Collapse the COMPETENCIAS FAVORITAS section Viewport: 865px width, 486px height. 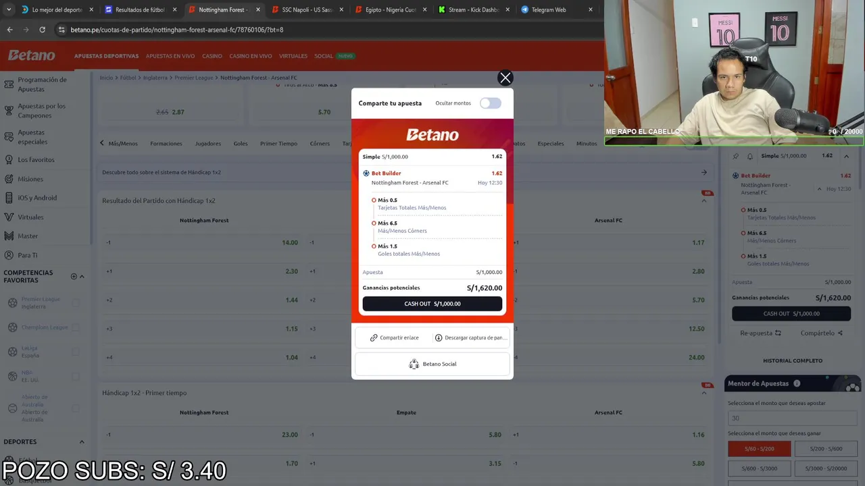82,276
